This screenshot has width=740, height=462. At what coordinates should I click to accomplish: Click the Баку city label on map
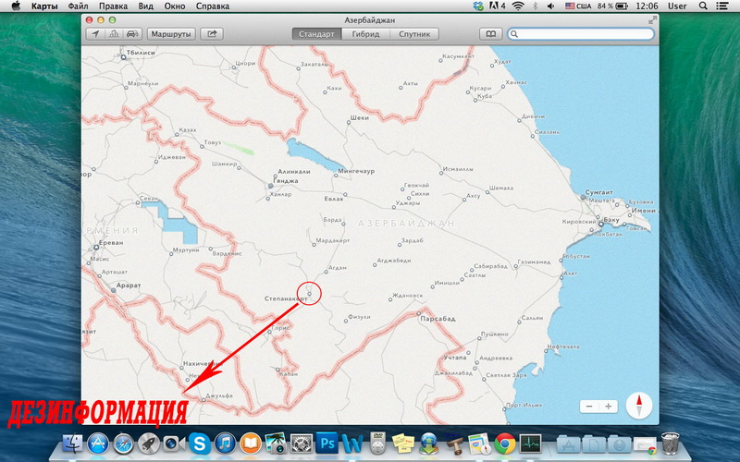610,220
